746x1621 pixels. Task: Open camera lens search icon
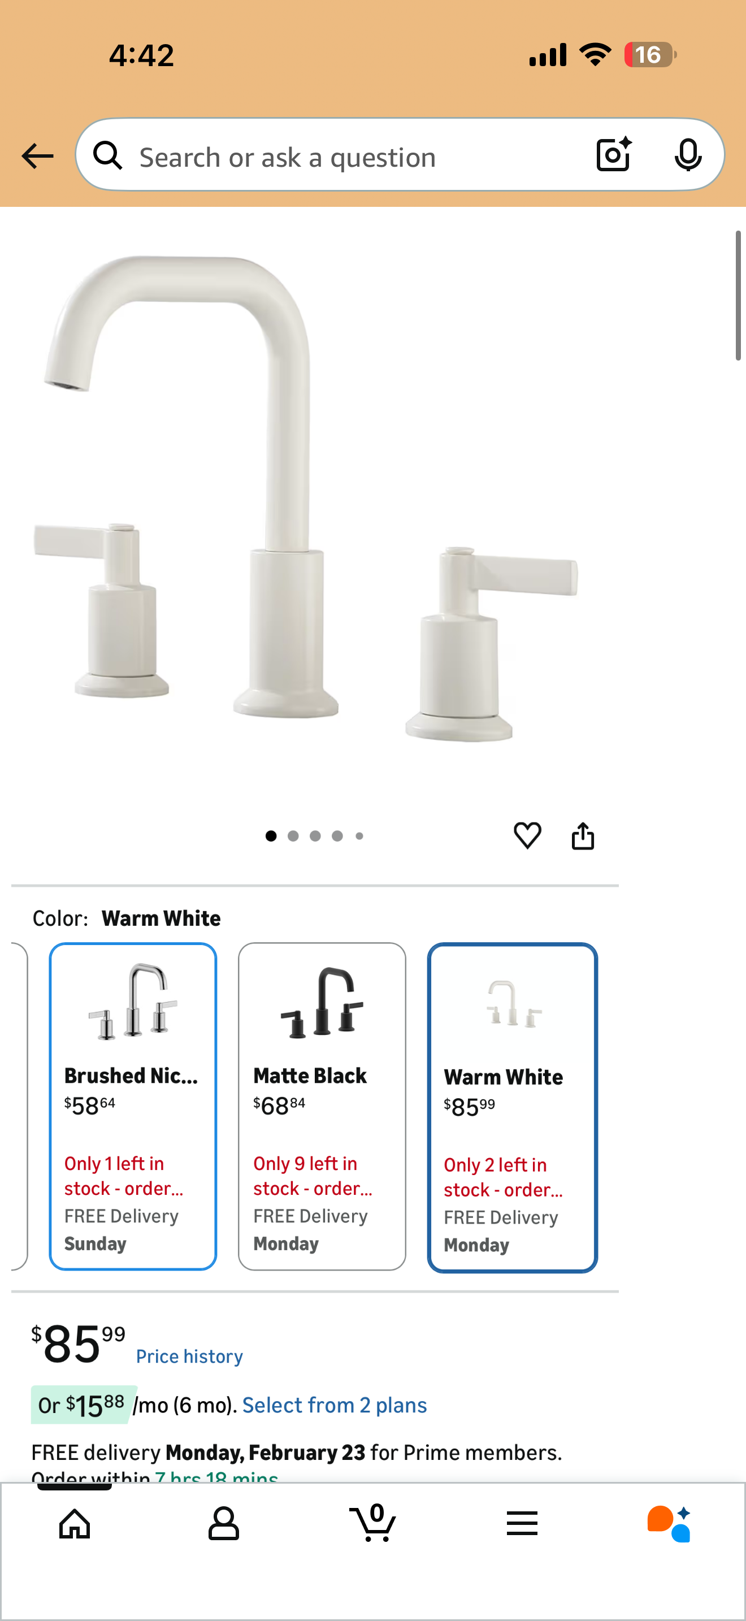[x=613, y=154]
